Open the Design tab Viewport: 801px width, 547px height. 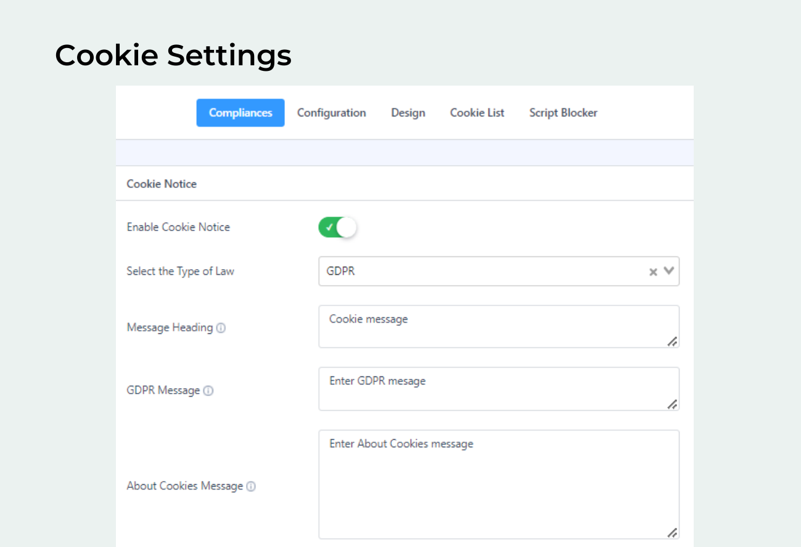(x=408, y=113)
